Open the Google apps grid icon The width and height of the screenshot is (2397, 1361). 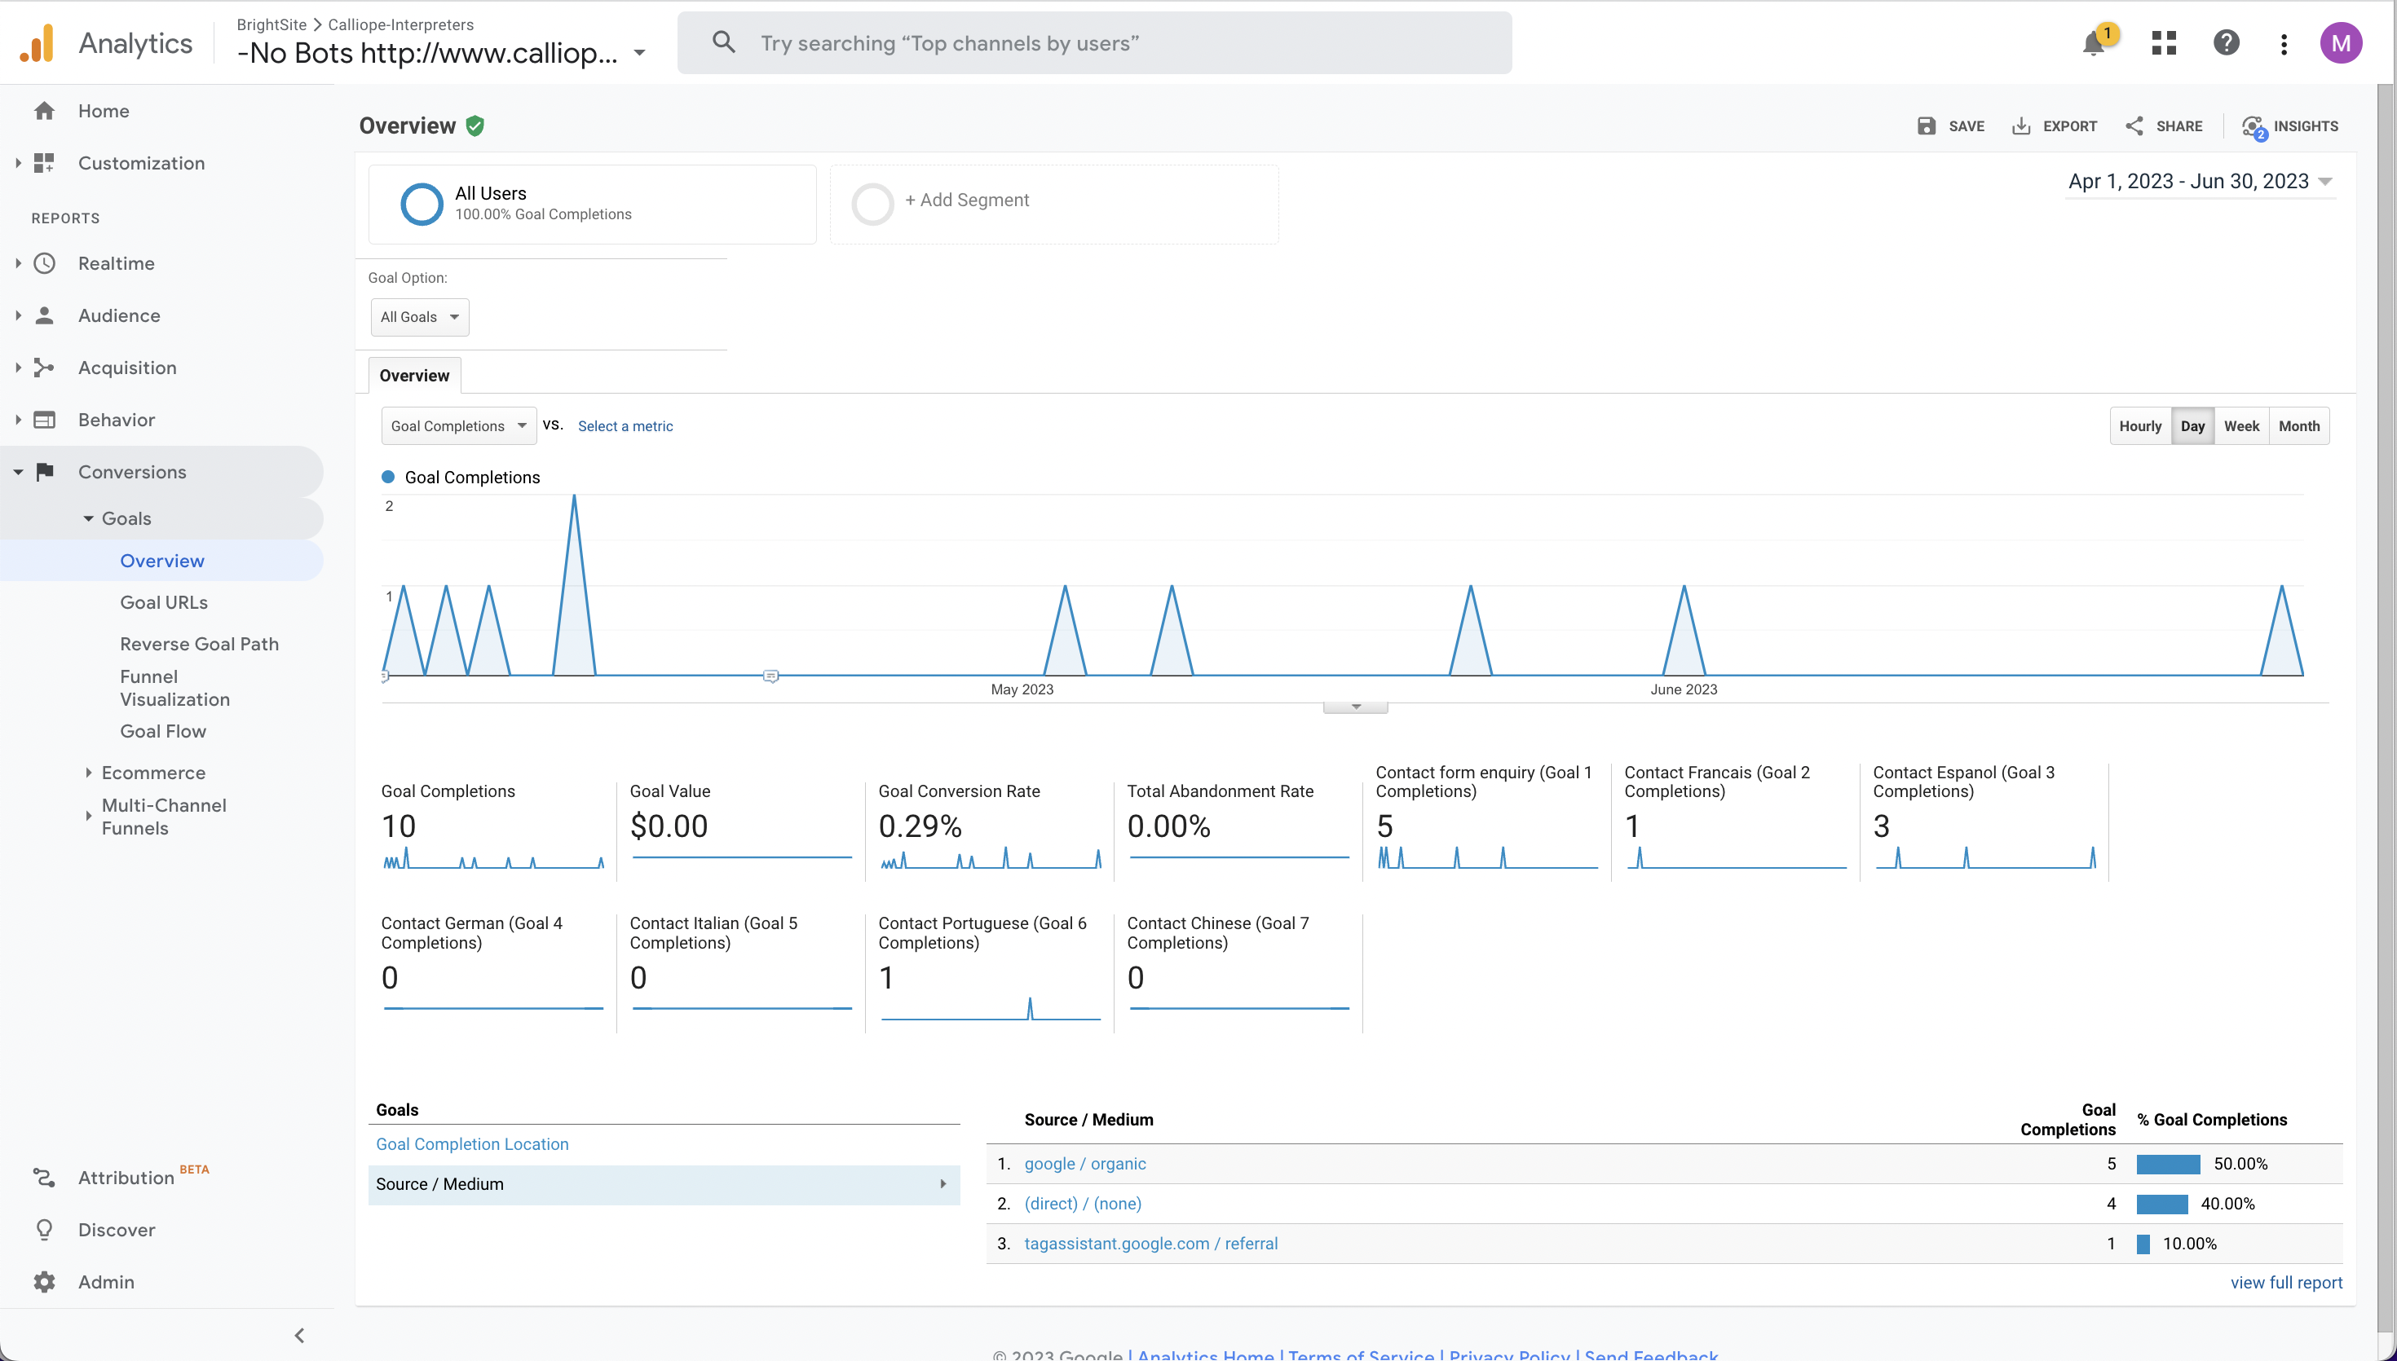coord(2163,43)
